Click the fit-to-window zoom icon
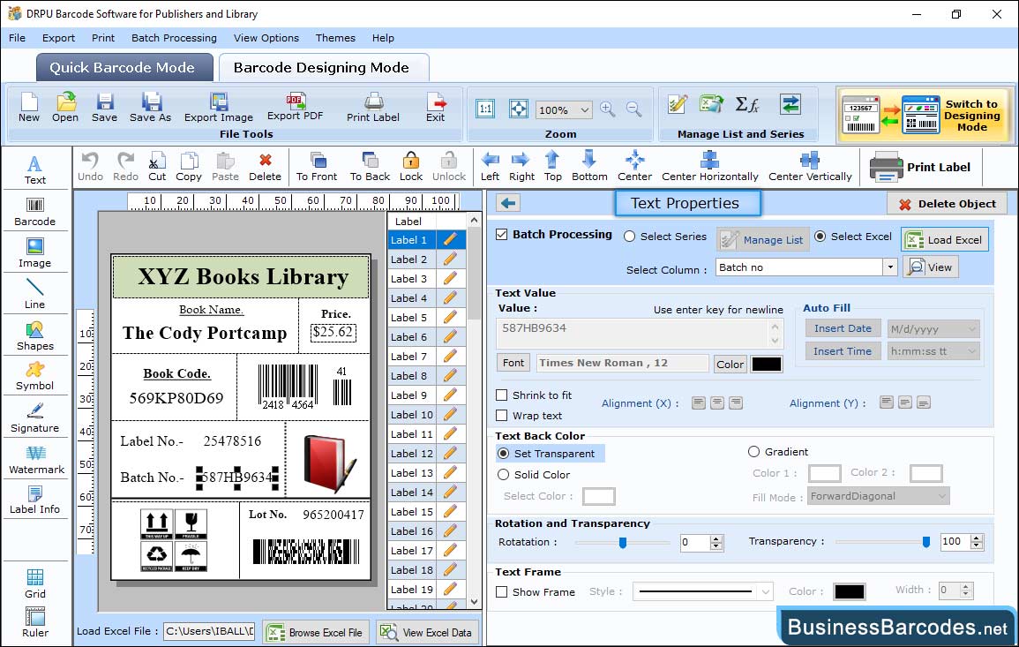 pos(519,109)
